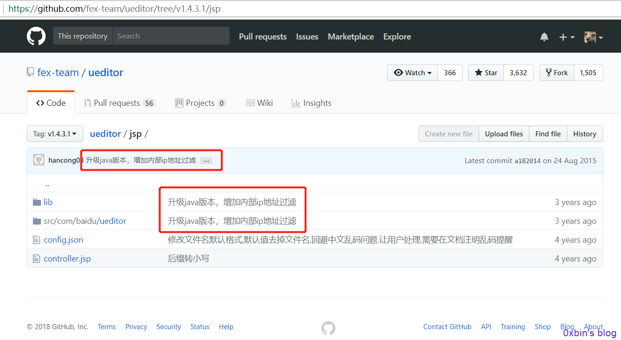Viewport: 621px width, 340px height.
Task: Click the config.json file icon
Action: click(x=37, y=240)
